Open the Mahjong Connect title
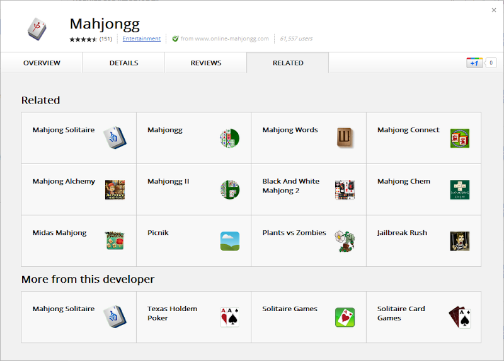504x361 pixels. (408, 130)
